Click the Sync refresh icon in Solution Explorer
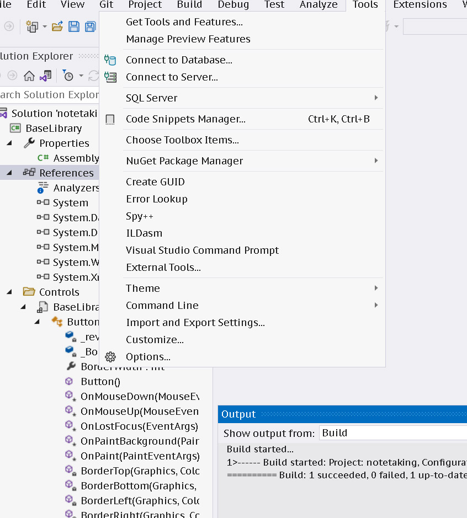 pyautogui.click(x=93, y=76)
